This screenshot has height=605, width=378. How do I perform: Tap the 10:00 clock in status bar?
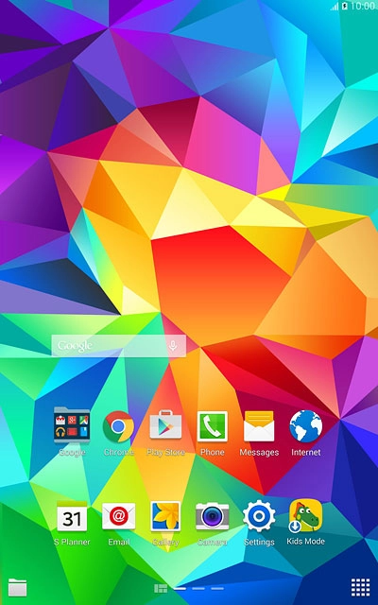[363, 7]
